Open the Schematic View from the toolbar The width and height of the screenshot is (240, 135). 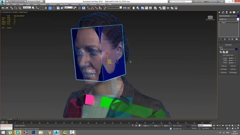tap(150, 8)
